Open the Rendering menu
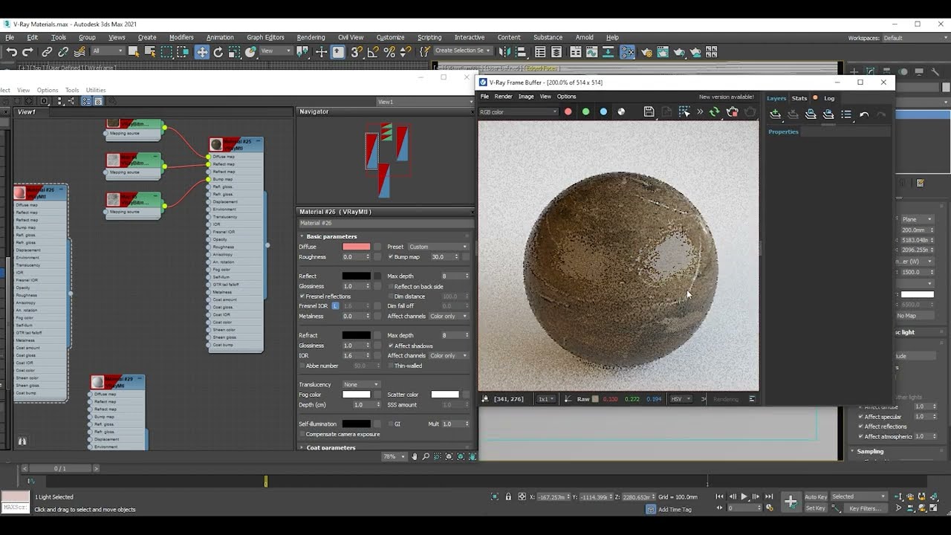Screen dimensions: 951x535 [311, 37]
